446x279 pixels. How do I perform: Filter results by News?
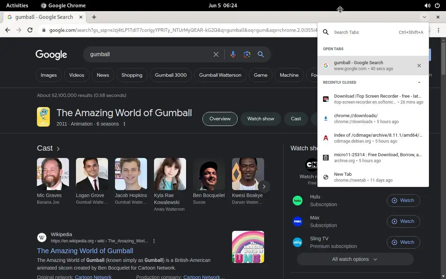(x=103, y=75)
